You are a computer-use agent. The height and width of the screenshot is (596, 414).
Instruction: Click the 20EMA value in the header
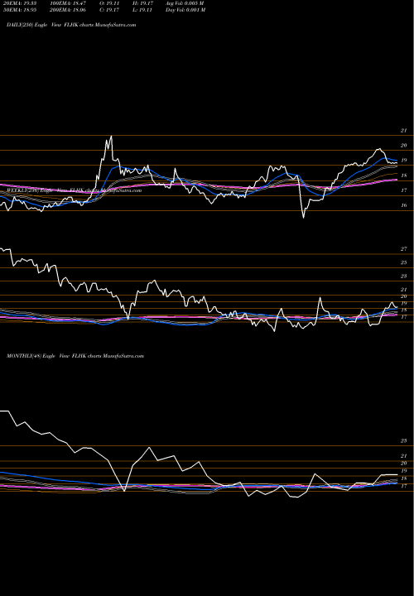click(x=18, y=3)
